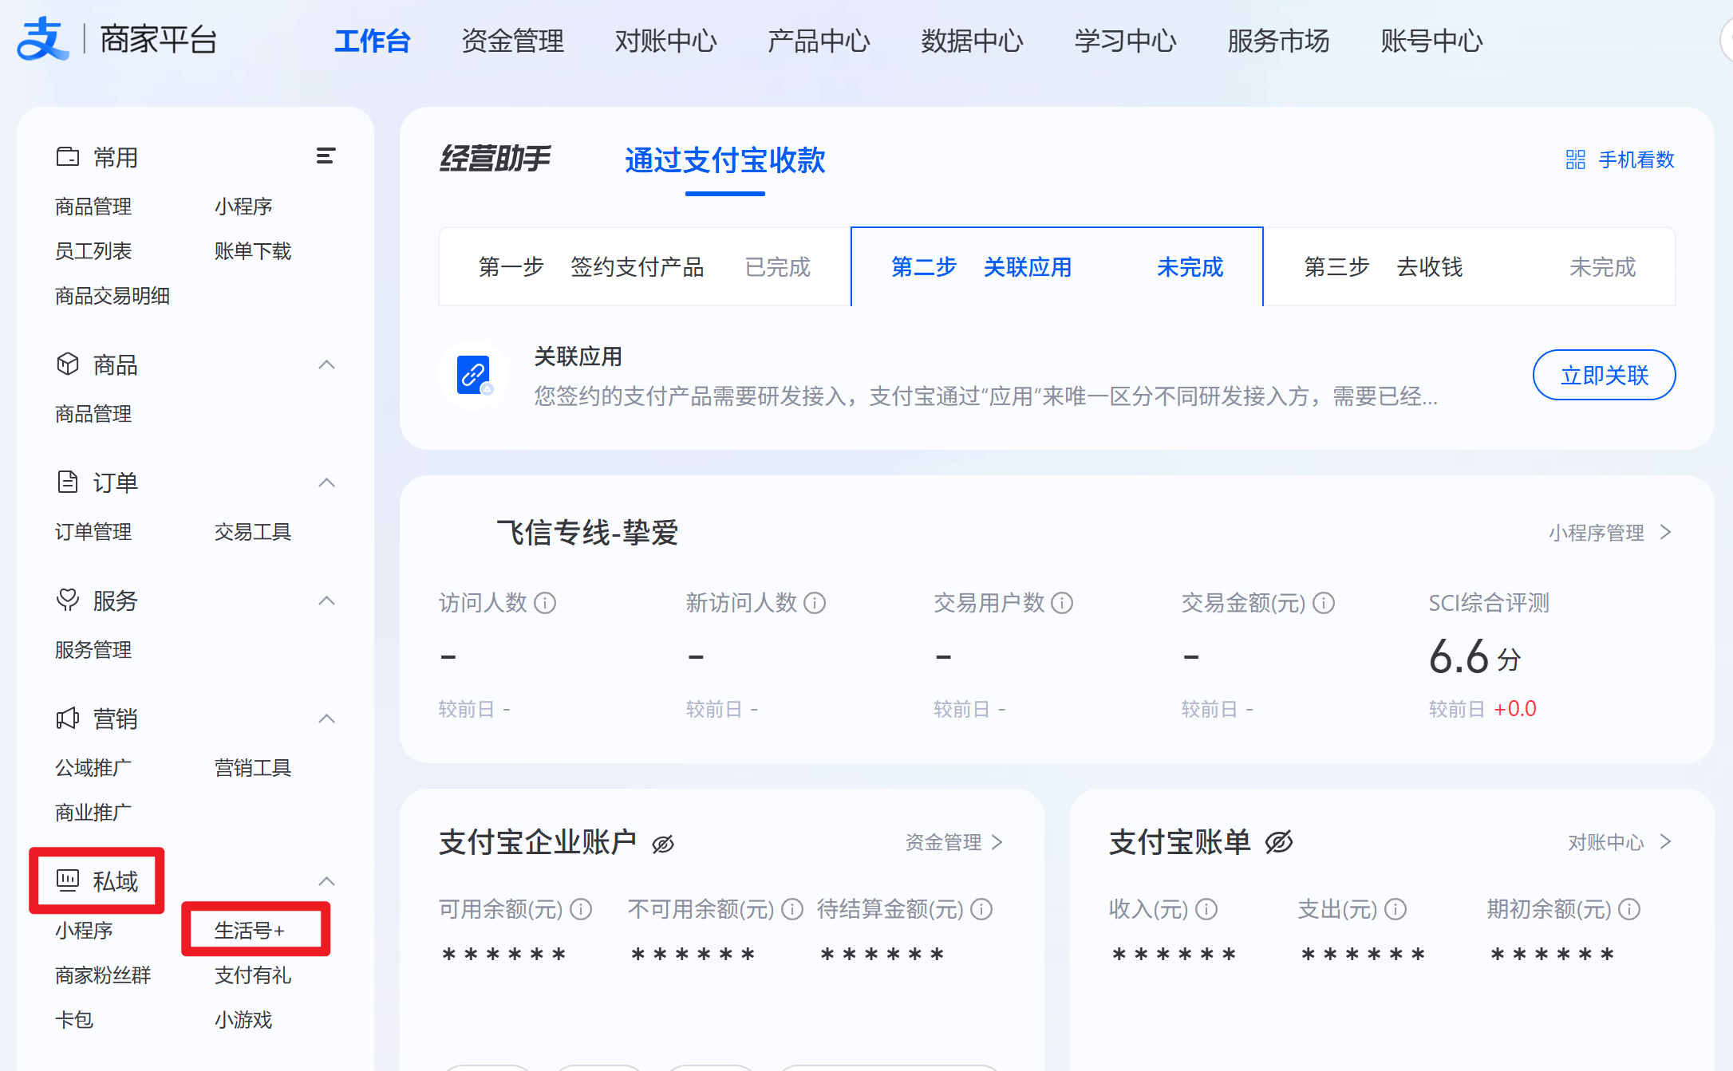Toggle amount visibility for 支付宝账单
The width and height of the screenshot is (1733, 1071).
pyautogui.click(x=1279, y=842)
